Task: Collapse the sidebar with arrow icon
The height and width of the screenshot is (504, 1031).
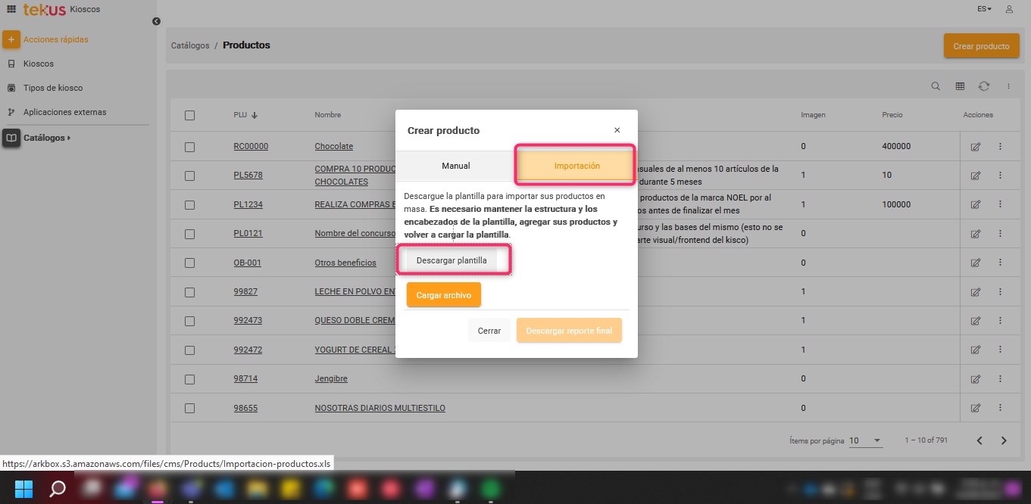Action: point(156,21)
